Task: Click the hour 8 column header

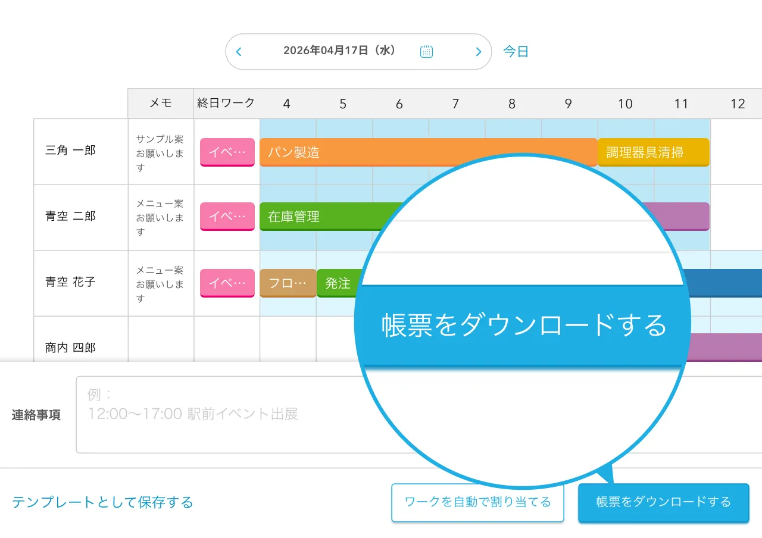Action: tap(512, 104)
